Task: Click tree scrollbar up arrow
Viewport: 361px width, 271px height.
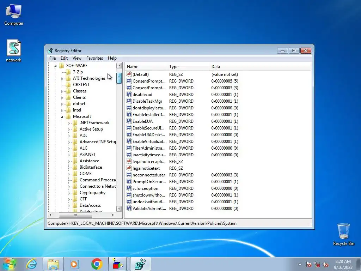Action: (x=119, y=66)
